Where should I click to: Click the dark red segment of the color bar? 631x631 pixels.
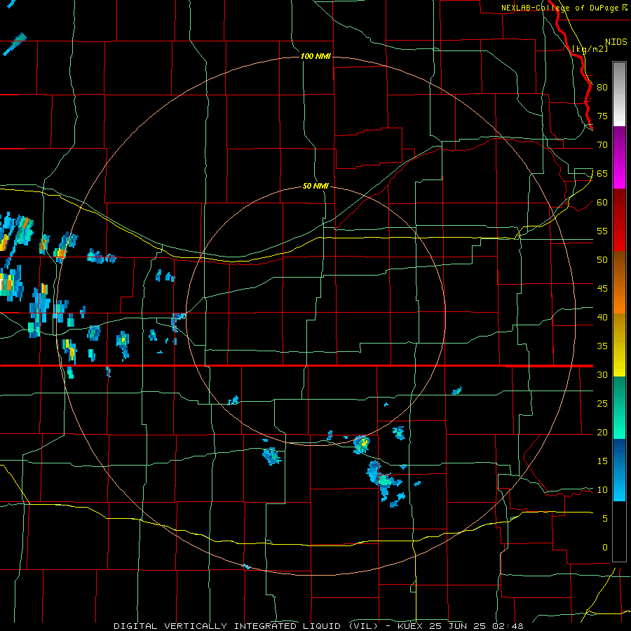coord(619,220)
